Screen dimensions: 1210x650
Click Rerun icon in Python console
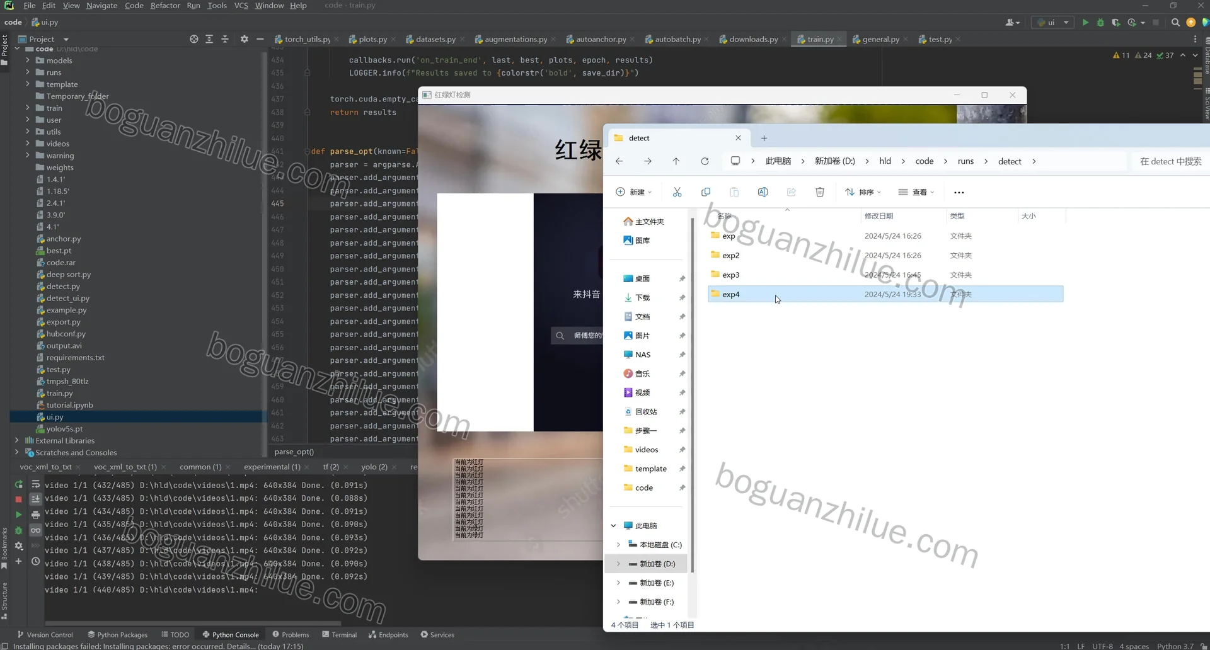[19, 484]
